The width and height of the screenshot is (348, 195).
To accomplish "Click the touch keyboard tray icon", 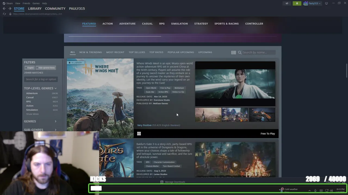I will (x=321, y=191).
